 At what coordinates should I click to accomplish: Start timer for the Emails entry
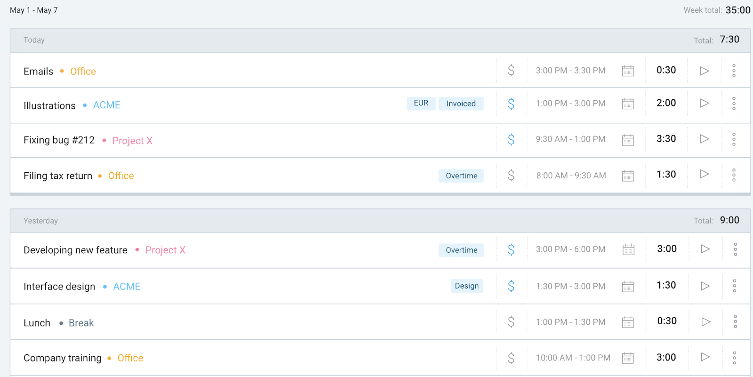(704, 71)
